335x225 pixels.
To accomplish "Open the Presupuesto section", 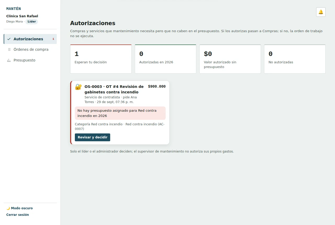I will point(30,60).
